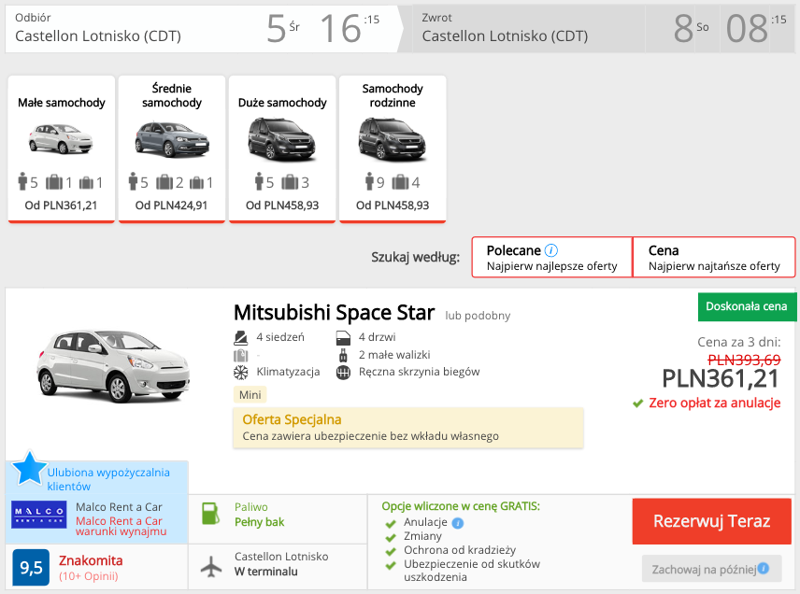The width and height of the screenshot is (800, 594).
Task: Click the fuel pump icon
Action: coord(210,514)
